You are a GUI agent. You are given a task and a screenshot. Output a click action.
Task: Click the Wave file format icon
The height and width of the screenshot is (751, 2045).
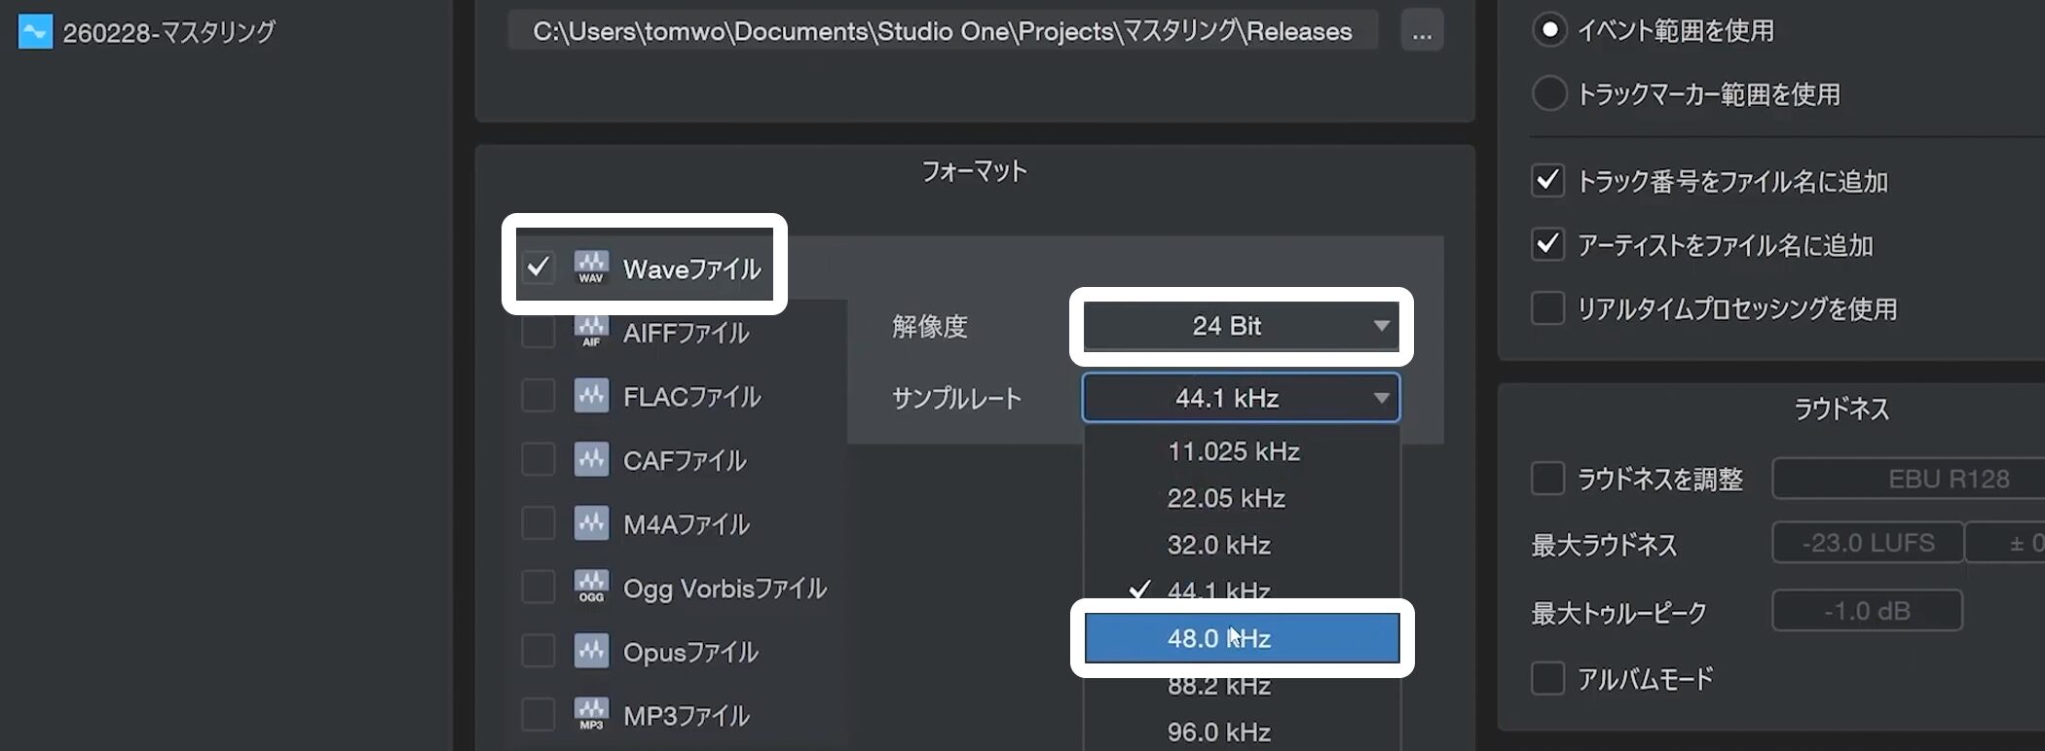click(591, 268)
